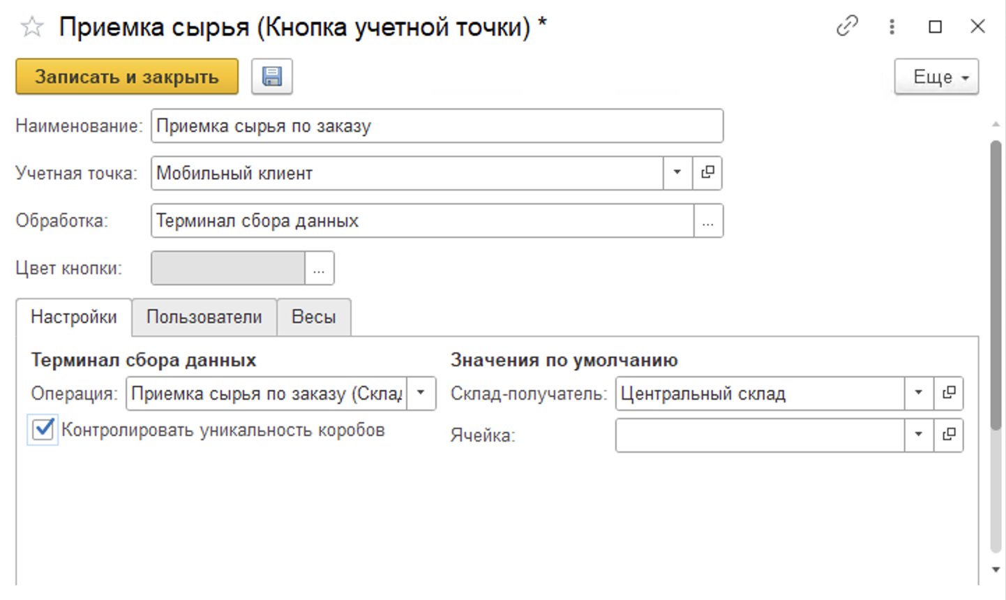1006x600 pixels.
Task: Toggle Контролировать уникальность коробов checkbox
Action: (x=43, y=429)
